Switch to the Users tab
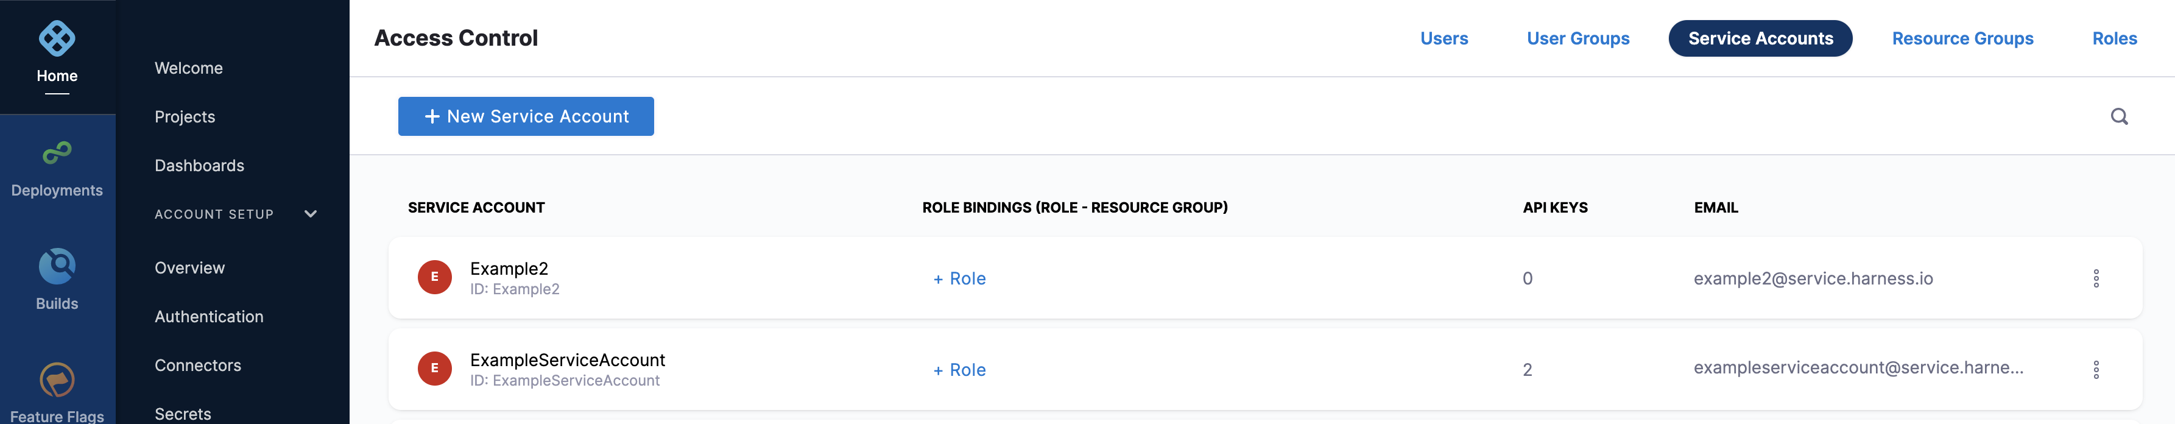Image resolution: width=2175 pixels, height=424 pixels. (x=1444, y=39)
